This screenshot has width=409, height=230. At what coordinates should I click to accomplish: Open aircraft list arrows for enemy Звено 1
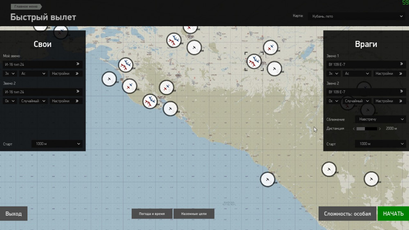point(401,64)
